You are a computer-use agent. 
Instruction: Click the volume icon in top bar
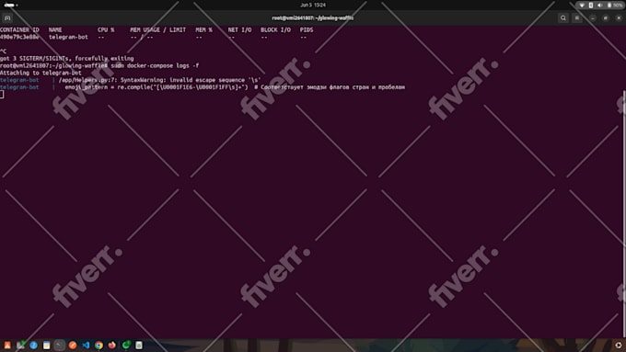[599, 6]
